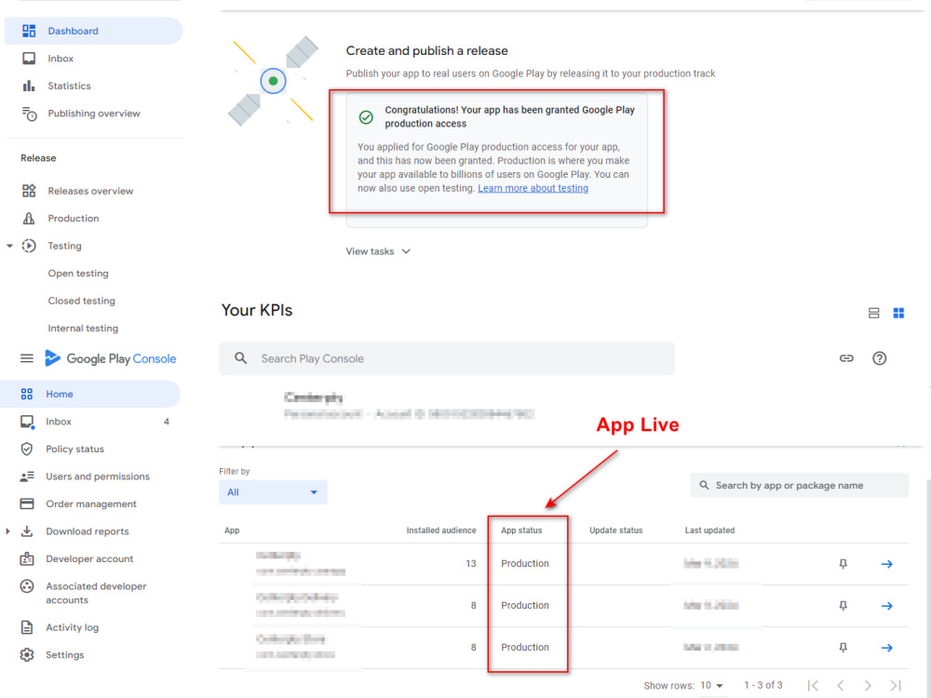Click the Settings gear icon
Screen dimensions: 931x698
27,655
